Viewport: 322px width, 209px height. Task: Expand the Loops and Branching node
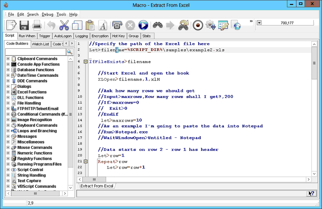(8, 131)
